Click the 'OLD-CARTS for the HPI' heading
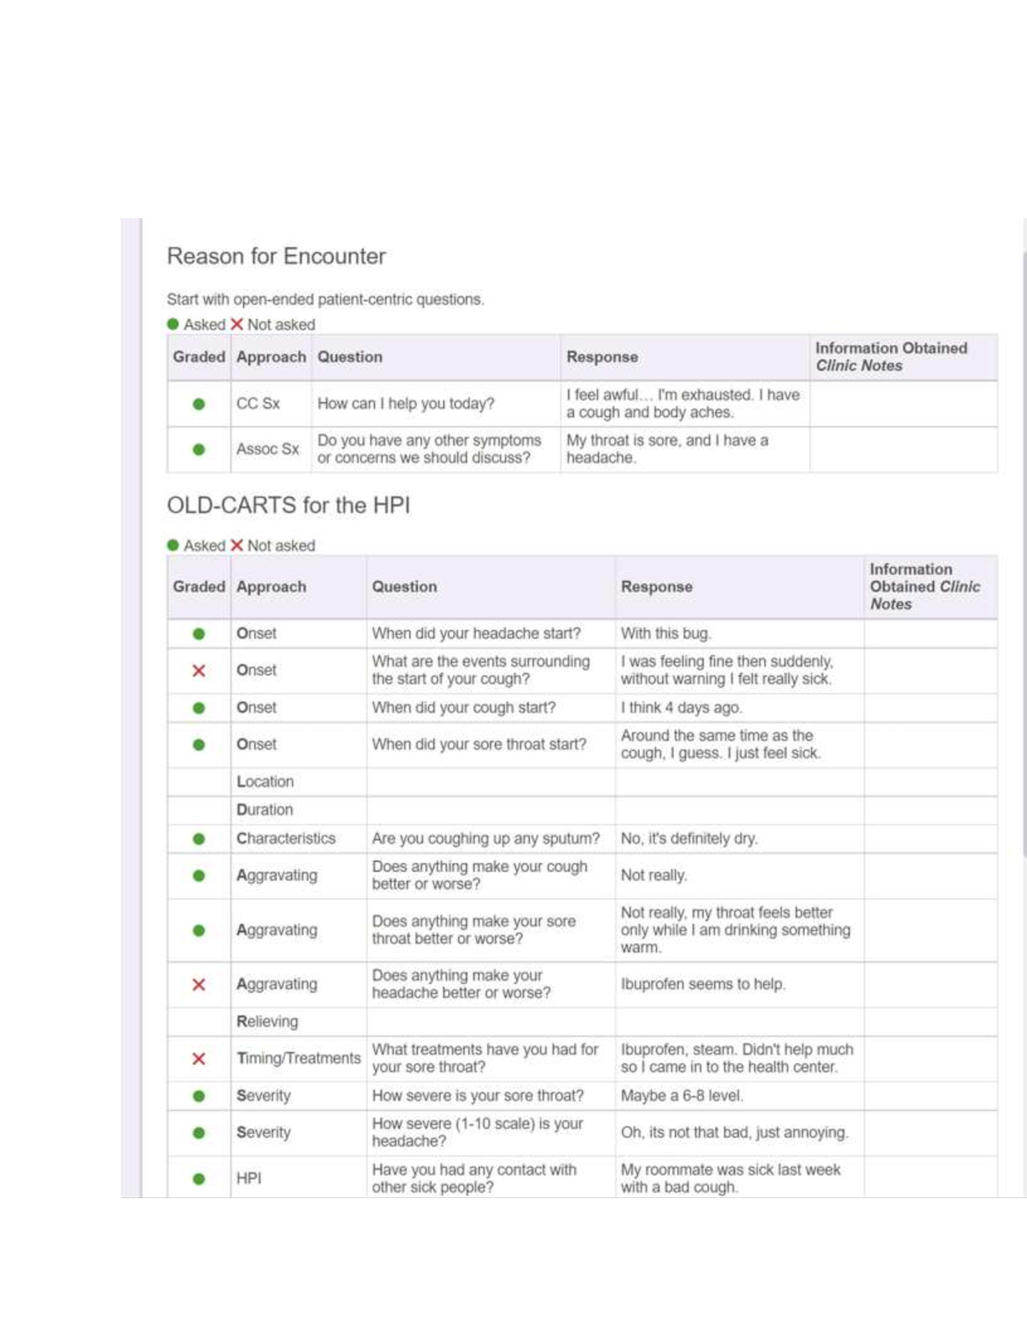Viewport: 1027px width, 1329px height. (x=288, y=505)
